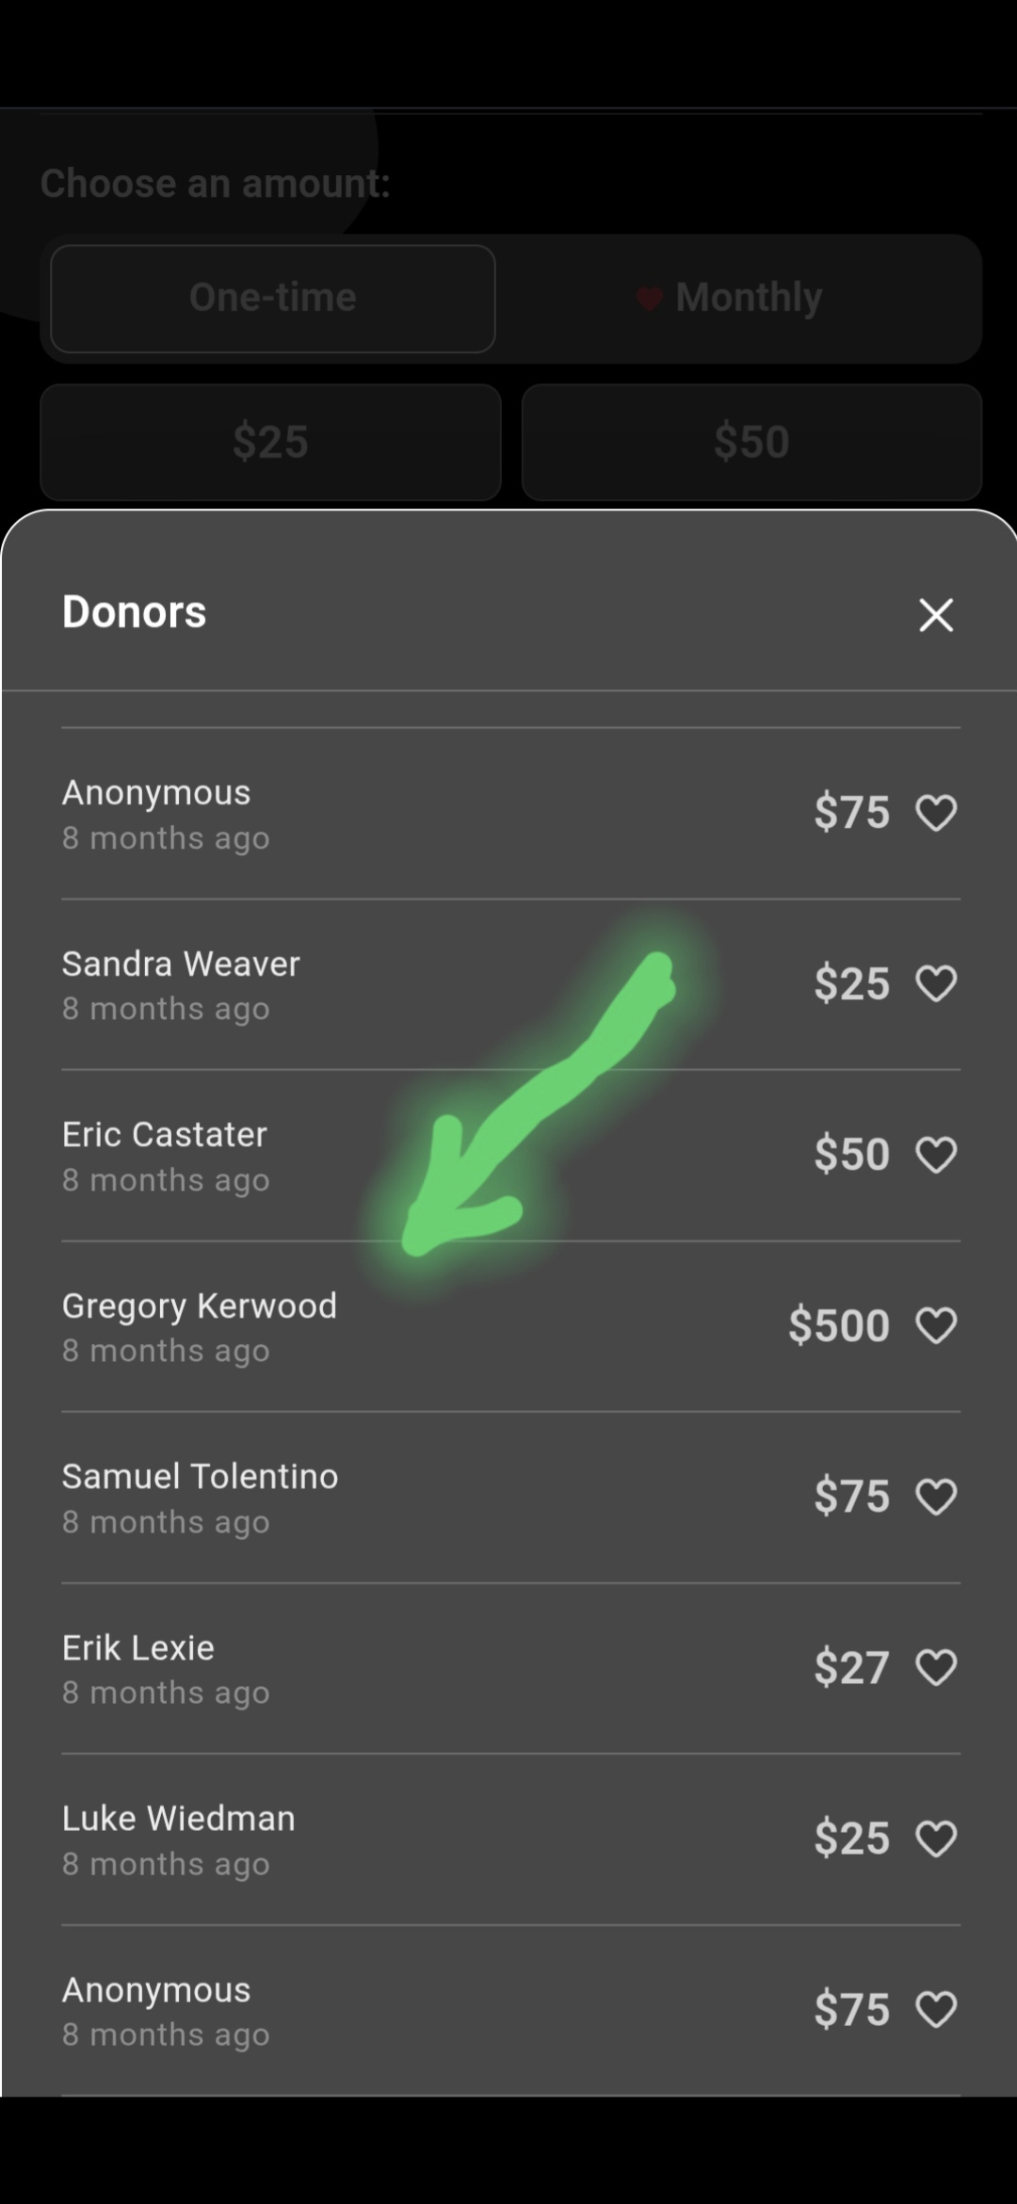
Task: Select Luke Wiedman donor name
Action: [x=179, y=1819]
